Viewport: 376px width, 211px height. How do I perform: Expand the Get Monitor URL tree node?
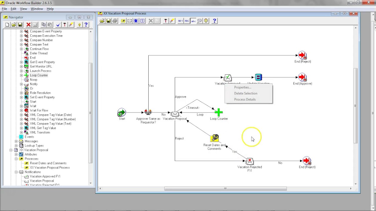pos(21,67)
